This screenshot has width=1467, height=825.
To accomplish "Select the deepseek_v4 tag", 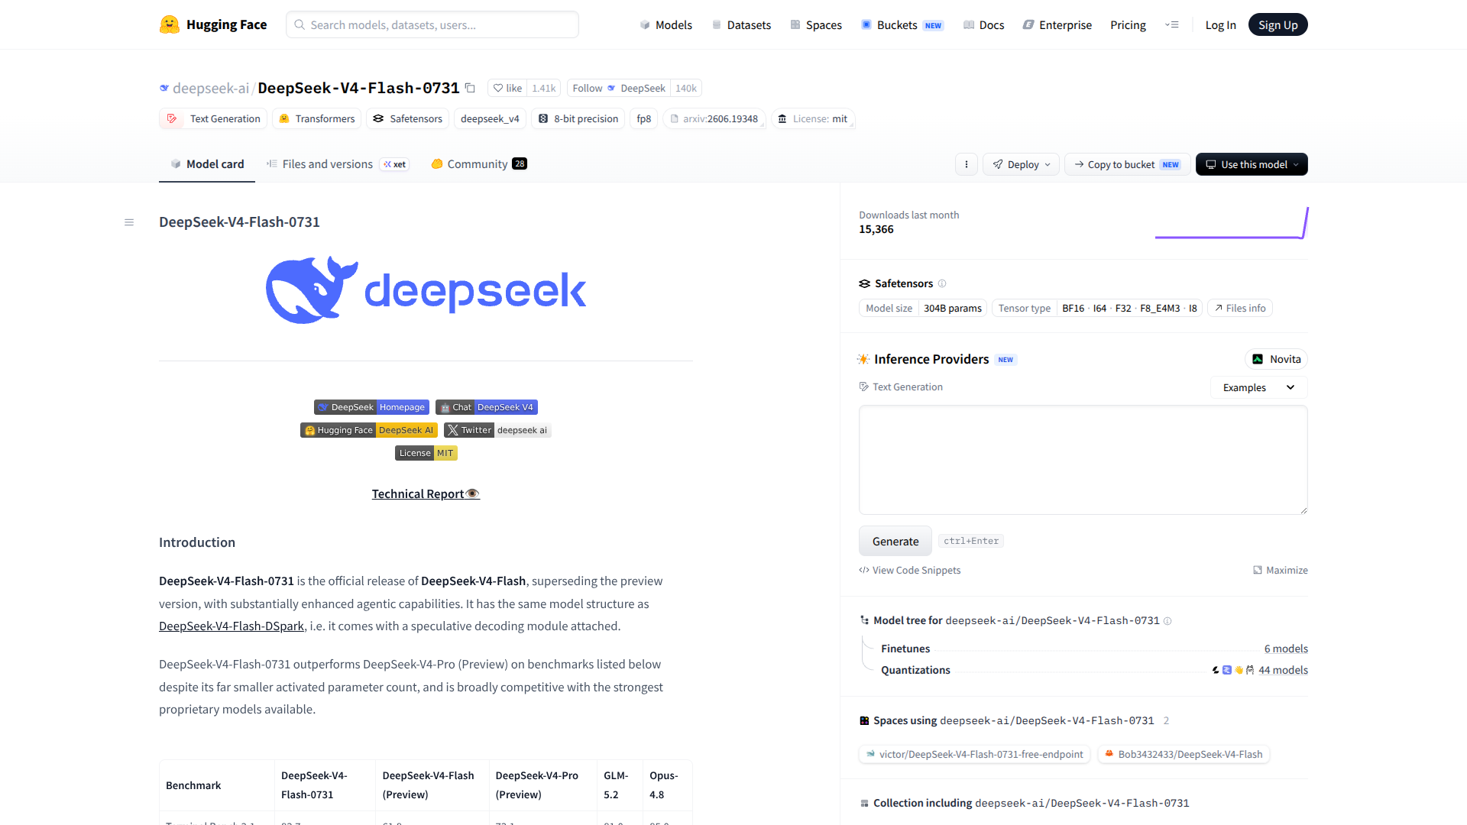I will coord(490,118).
